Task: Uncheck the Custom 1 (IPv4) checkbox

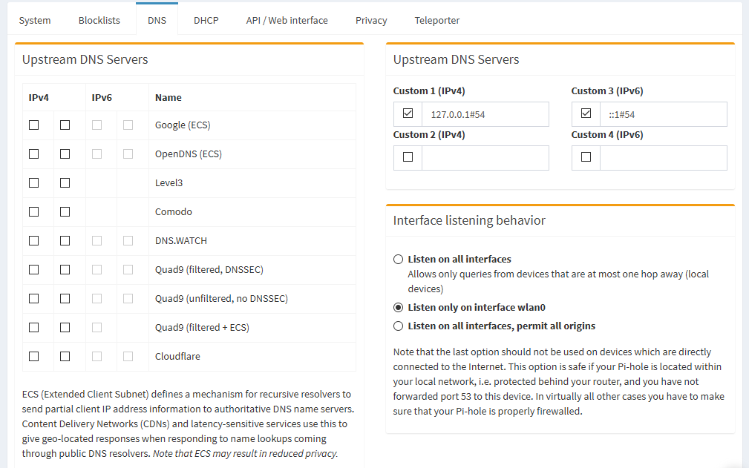Action: (408, 113)
